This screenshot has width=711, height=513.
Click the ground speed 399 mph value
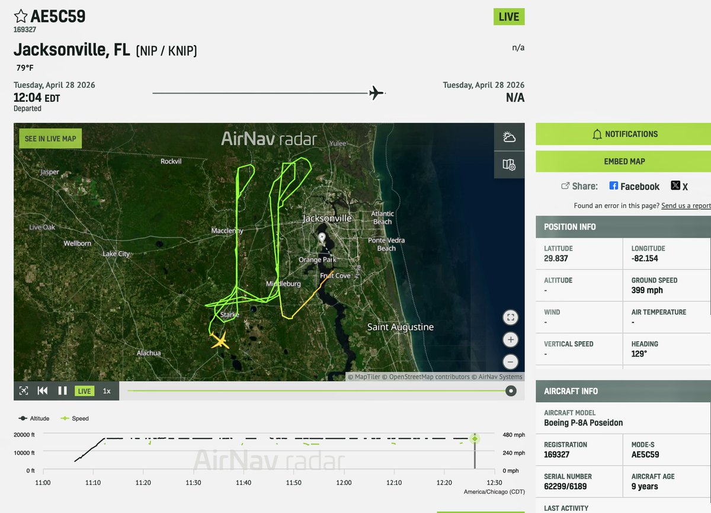coord(647,290)
